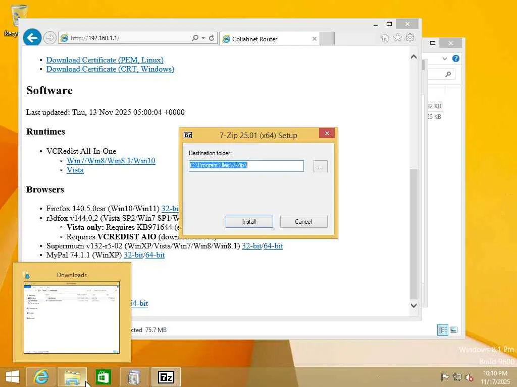Click the '75.7 MB' status bar text
This screenshot has height=387, width=517.
(x=156, y=330)
